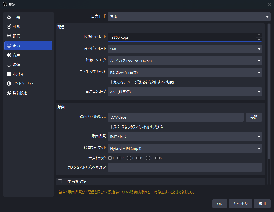Viewport: 274px width, 212px height.
Task: Click the gear icon beside 一般
Action: tap(9, 17)
